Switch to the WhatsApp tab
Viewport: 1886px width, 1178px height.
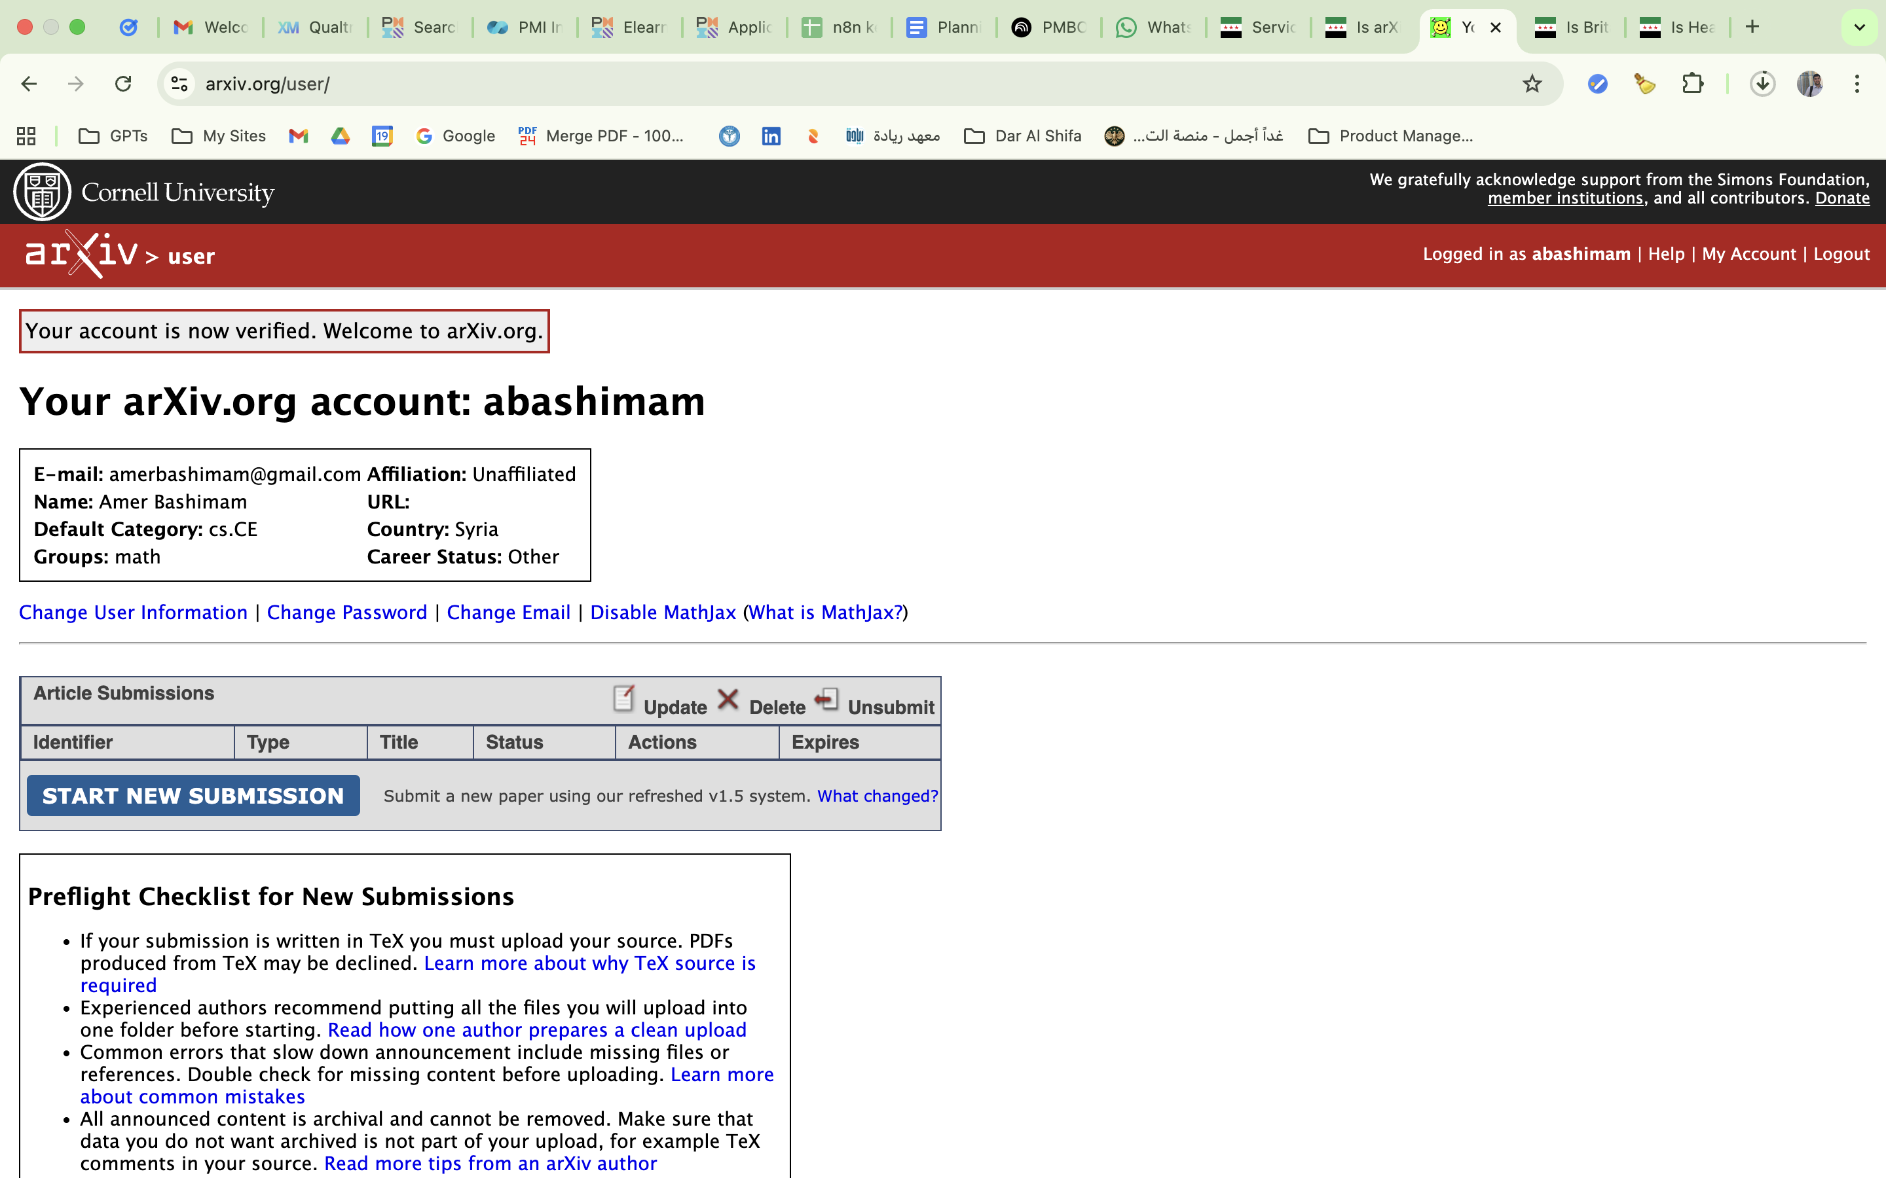pos(1153,27)
